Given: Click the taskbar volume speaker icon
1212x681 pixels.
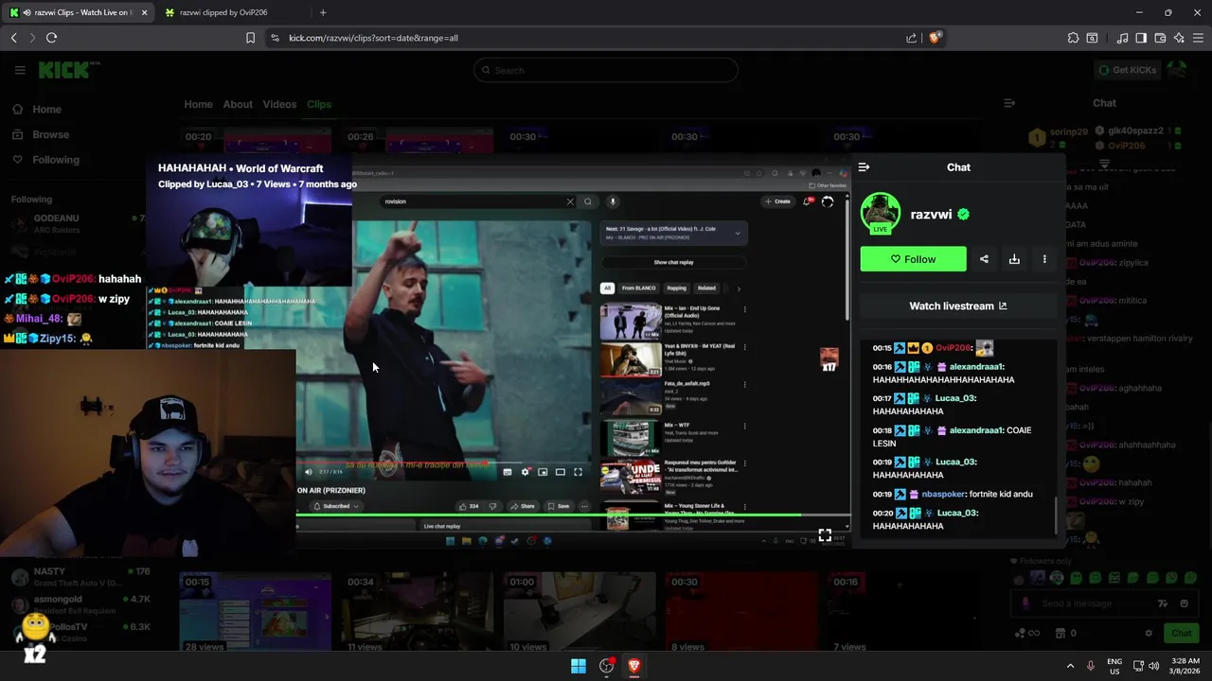Looking at the screenshot, I should [x=1153, y=666].
